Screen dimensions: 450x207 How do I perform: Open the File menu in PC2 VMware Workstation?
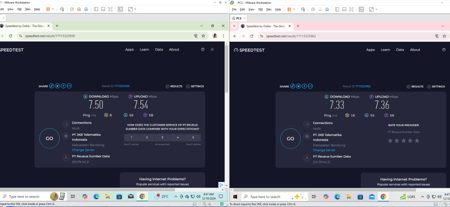[234, 9]
